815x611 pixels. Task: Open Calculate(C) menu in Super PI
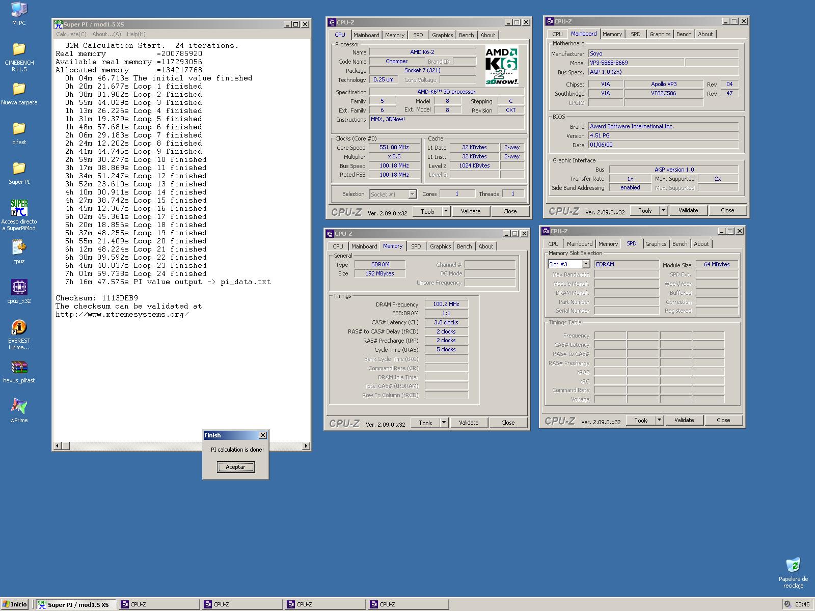(x=71, y=34)
